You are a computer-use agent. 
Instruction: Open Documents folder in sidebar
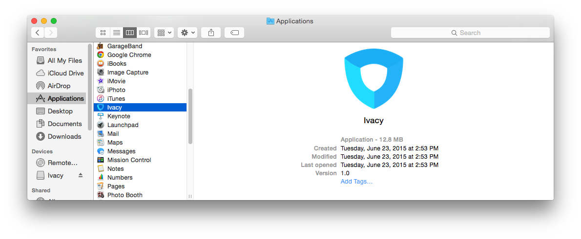pyautogui.click(x=59, y=124)
